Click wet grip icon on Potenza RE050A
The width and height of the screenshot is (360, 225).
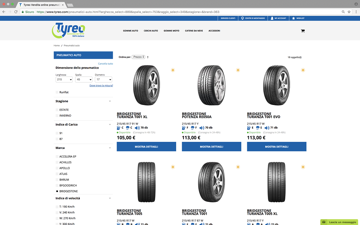click(x=193, y=128)
